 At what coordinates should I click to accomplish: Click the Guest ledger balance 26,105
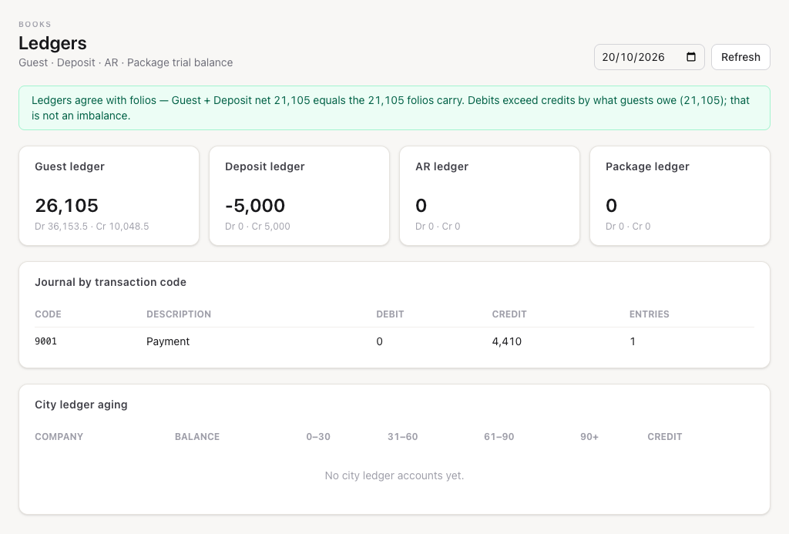click(66, 205)
